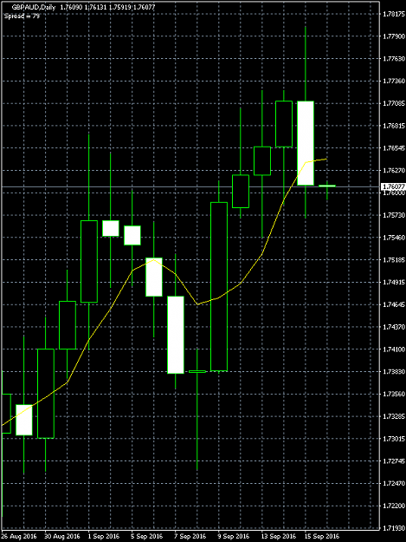
Task: Click price axis label 1.73015
Action: point(394,439)
